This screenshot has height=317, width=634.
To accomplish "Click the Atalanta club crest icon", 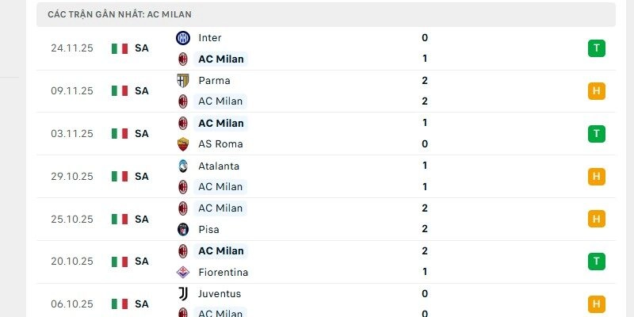I will click(x=183, y=166).
